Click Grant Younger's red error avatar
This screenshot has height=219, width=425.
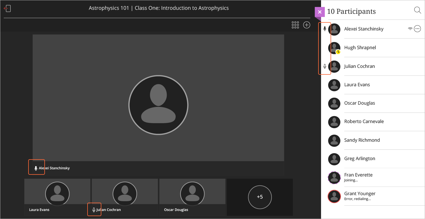tap(334, 196)
